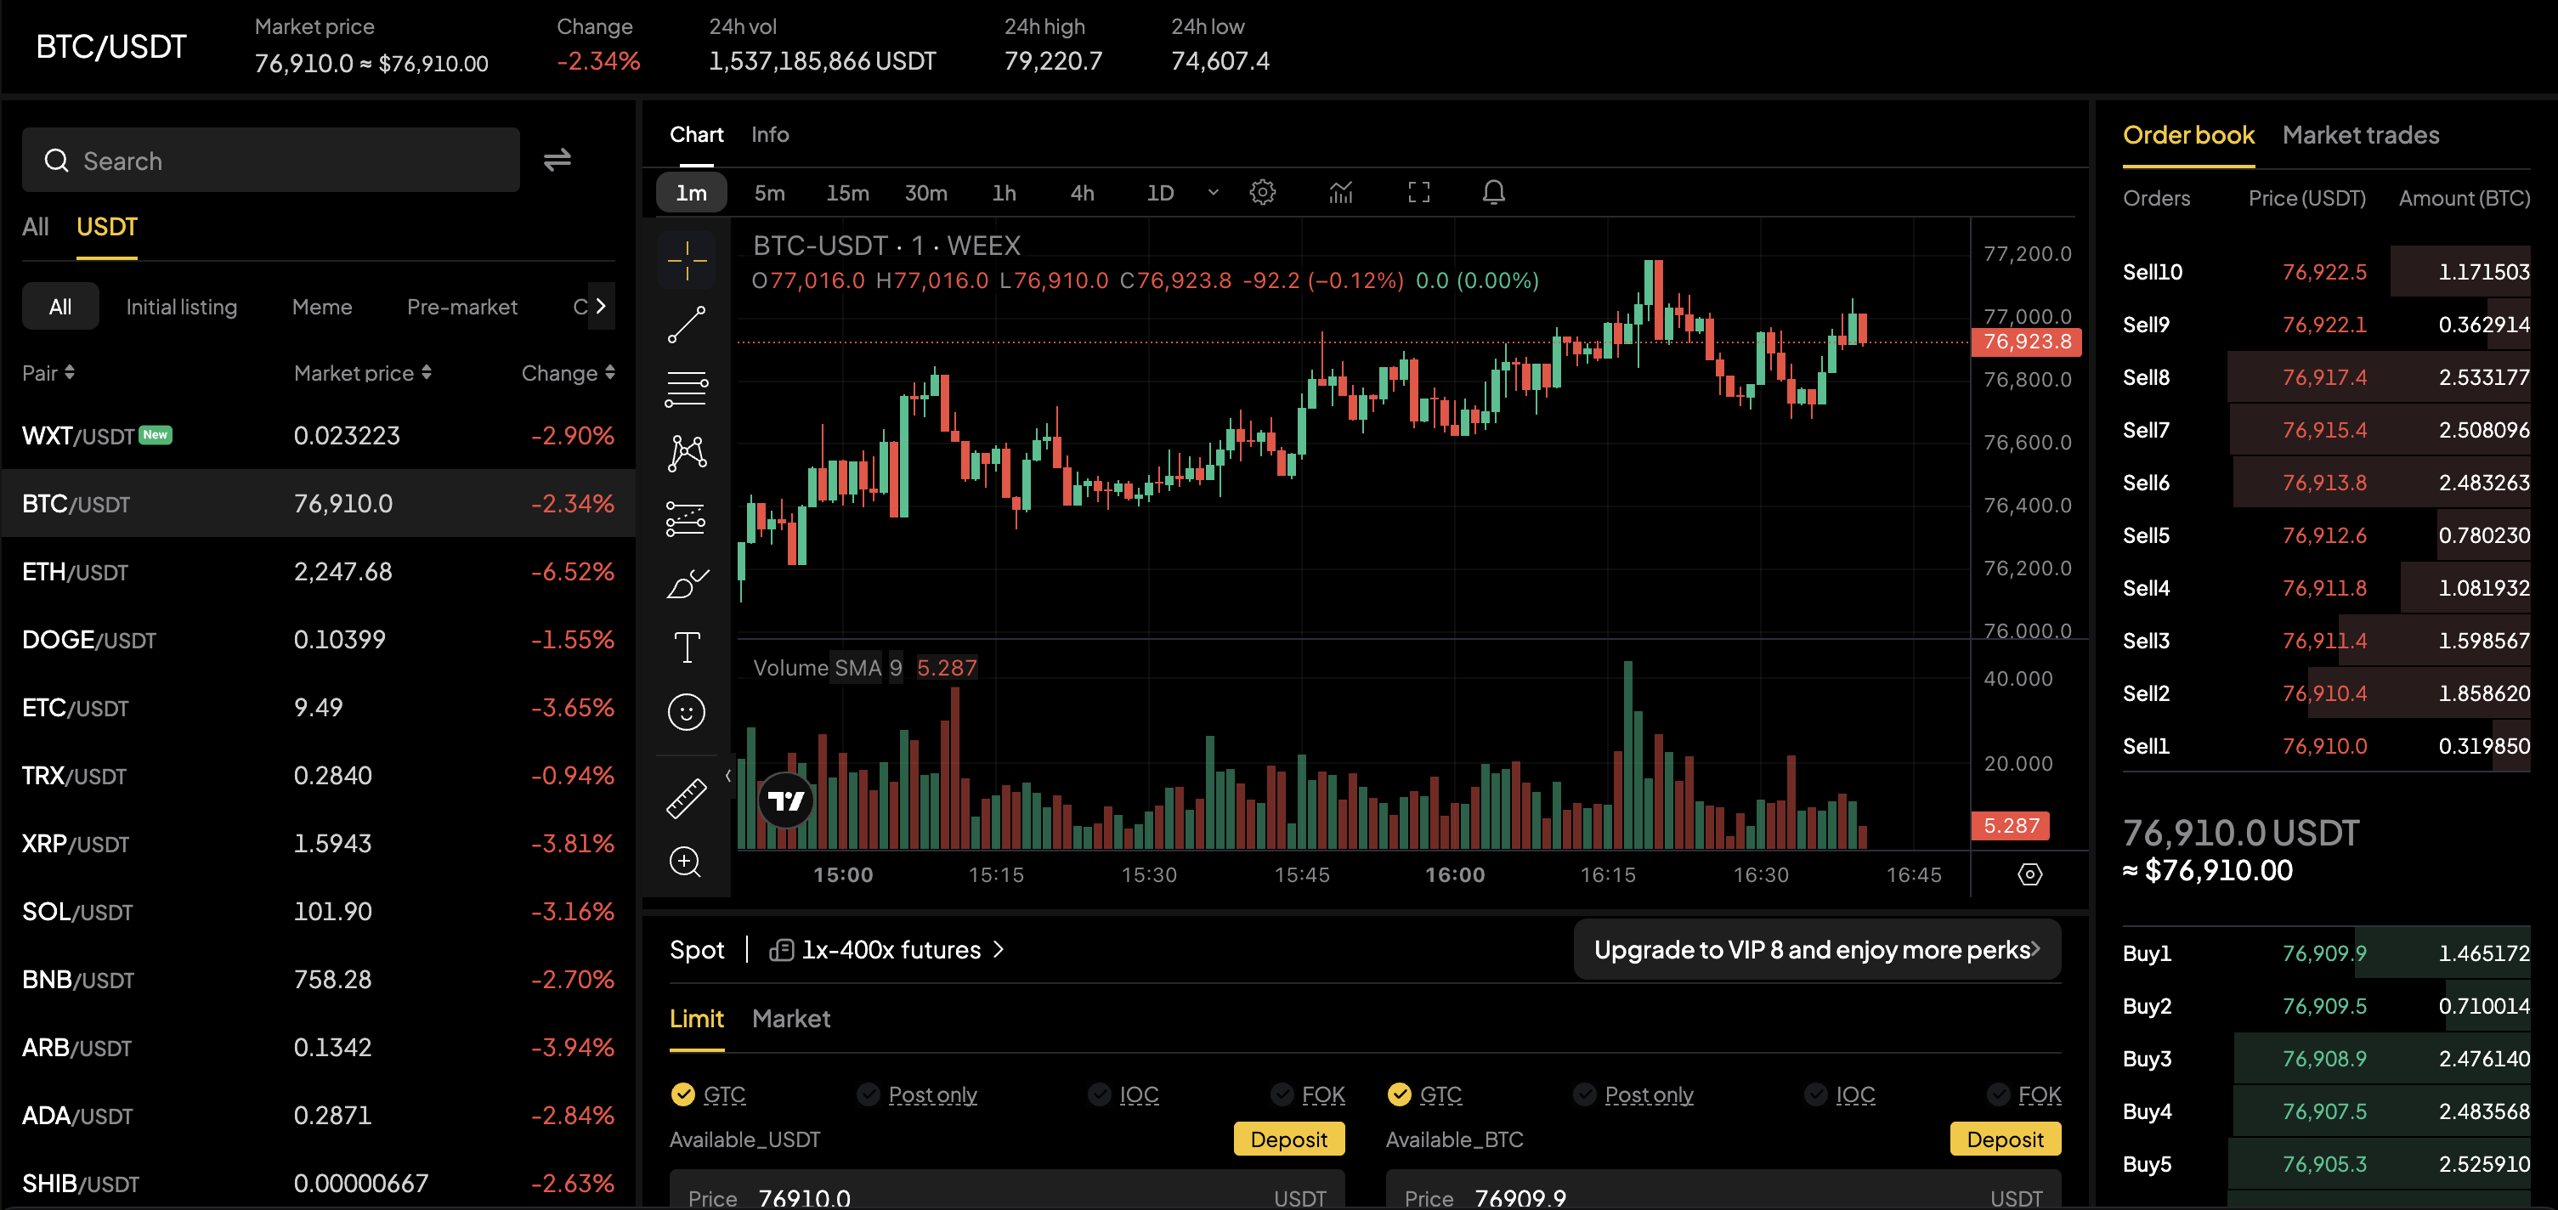
Task: Select the trend line drawing tool
Action: (x=685, y=325)
